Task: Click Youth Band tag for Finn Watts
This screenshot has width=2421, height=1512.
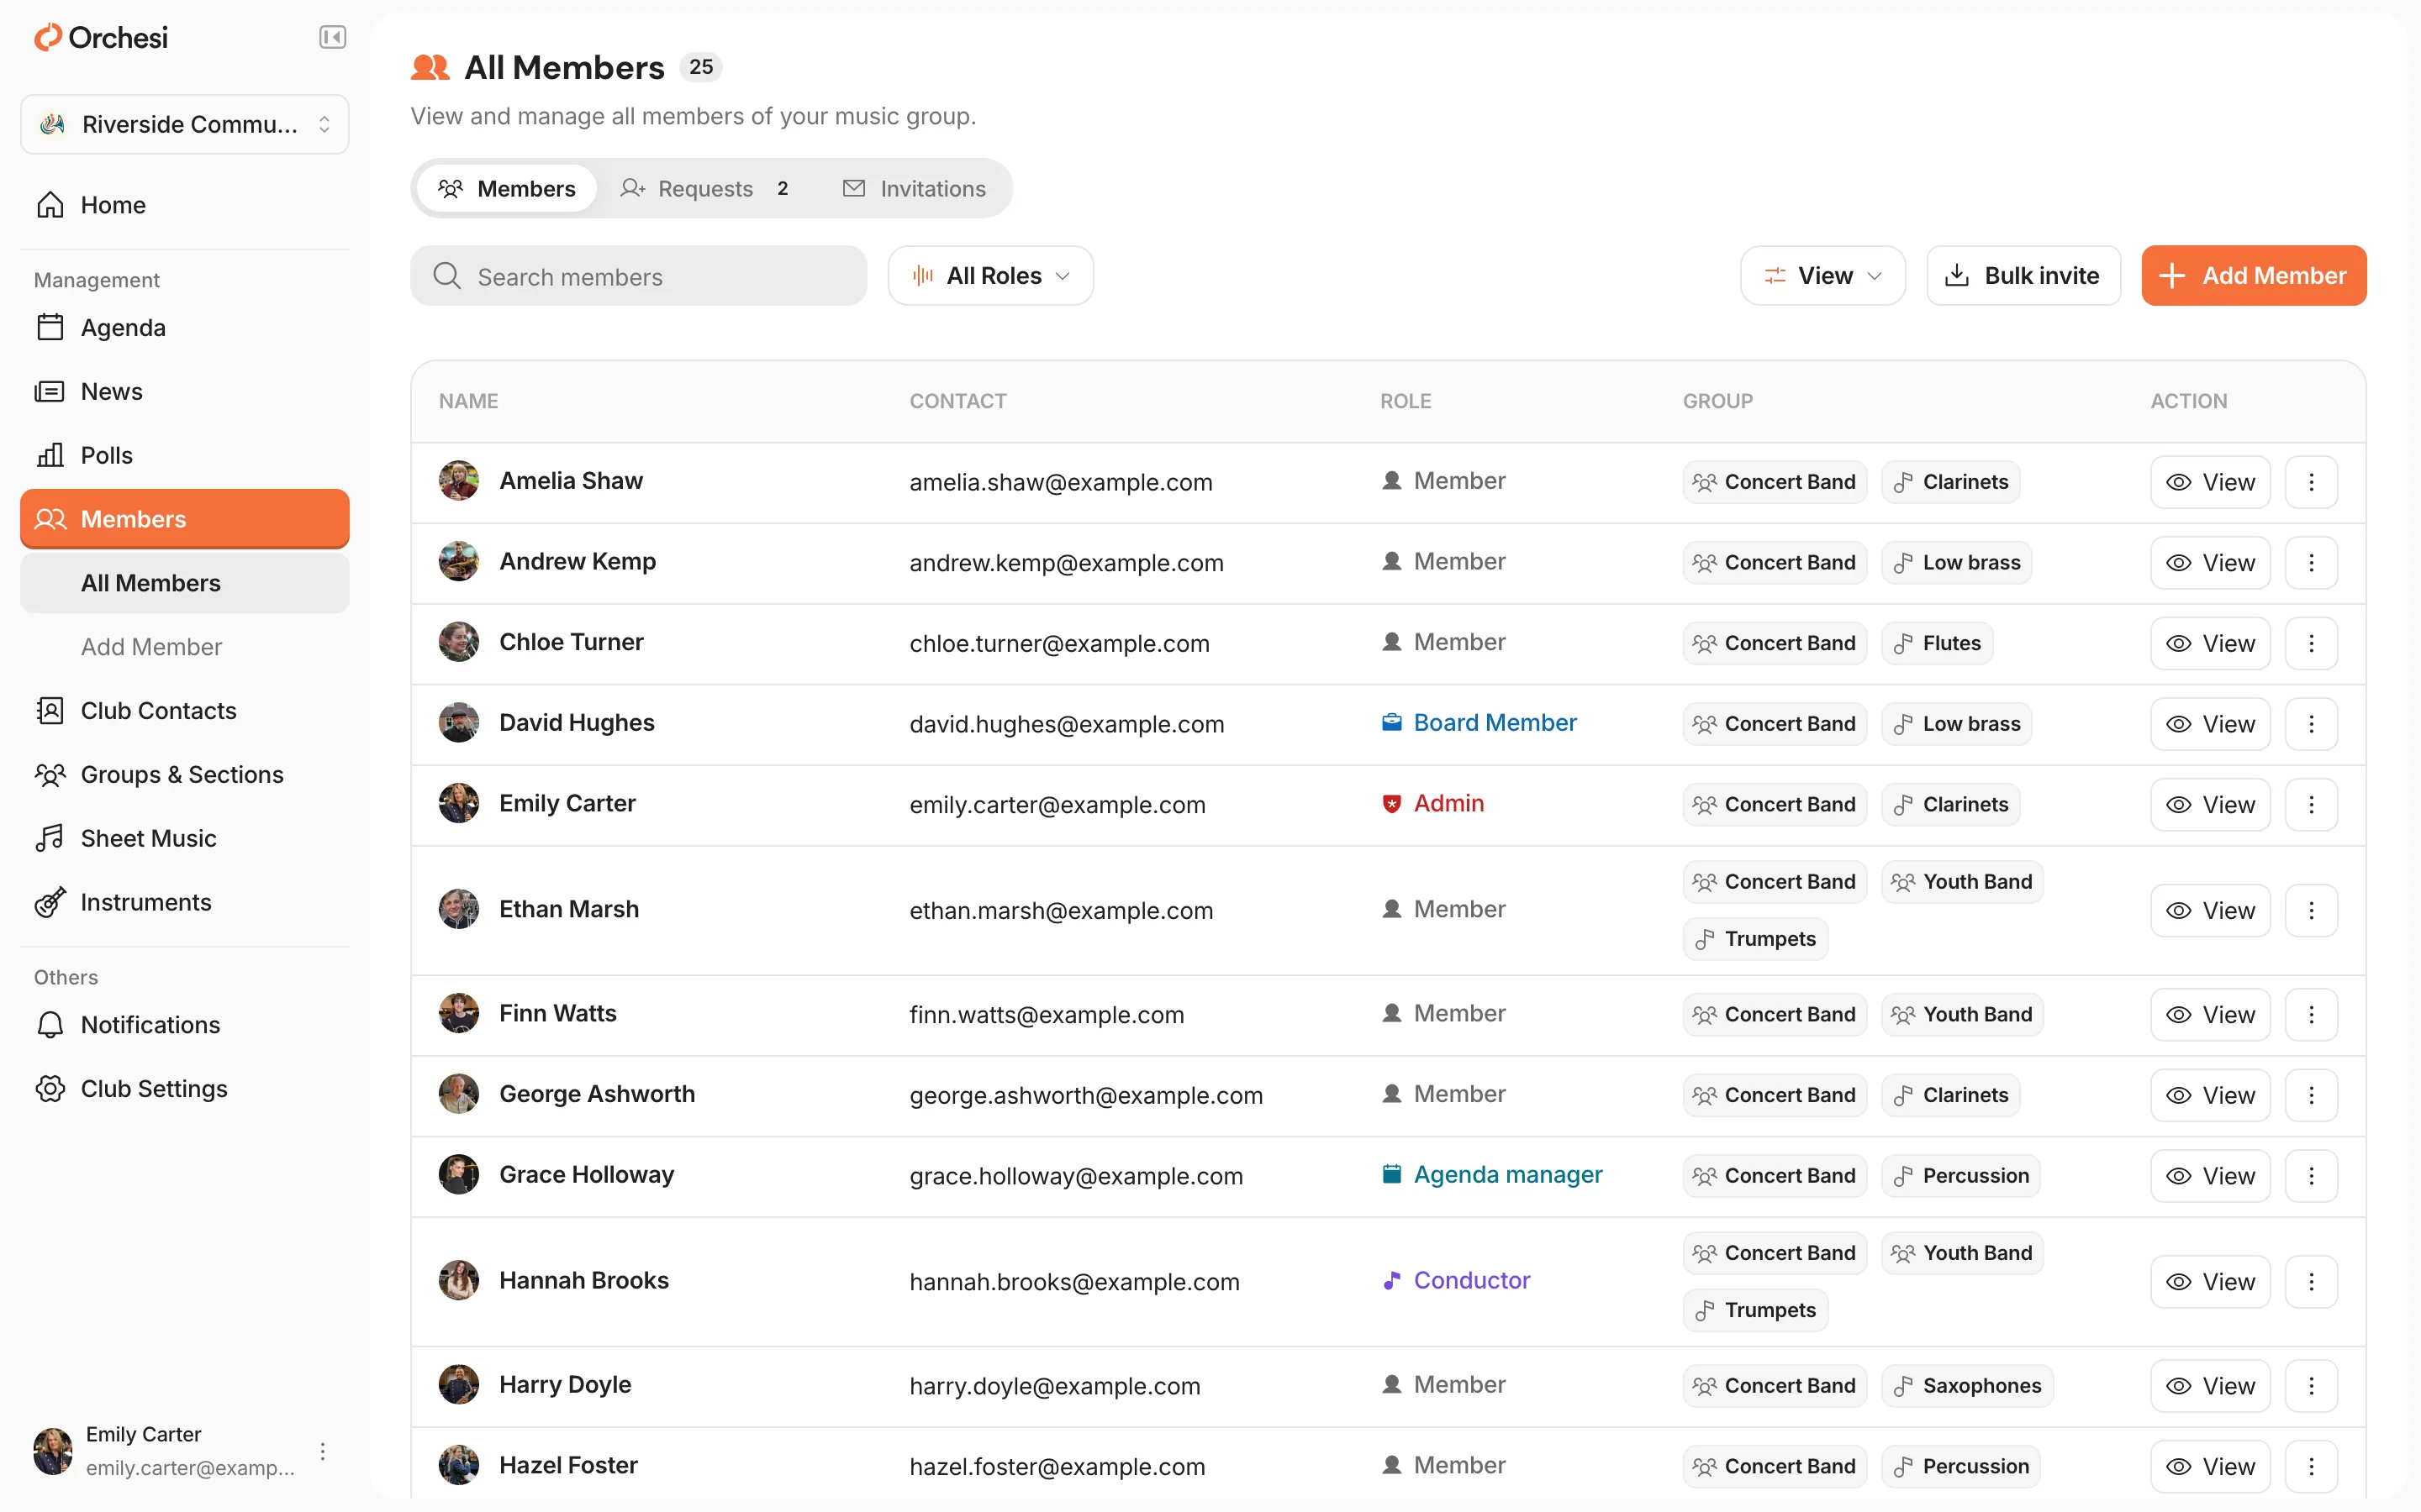Action: click(x=1963, y=1015)
